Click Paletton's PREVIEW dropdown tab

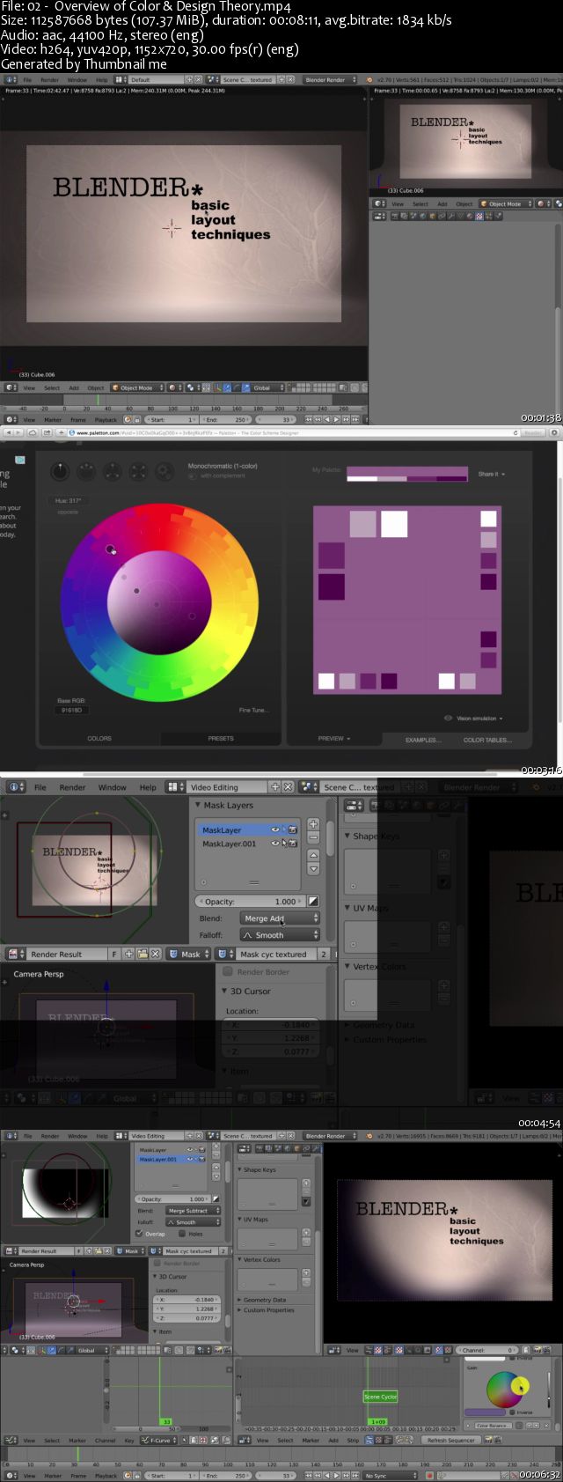pos(334,739)
